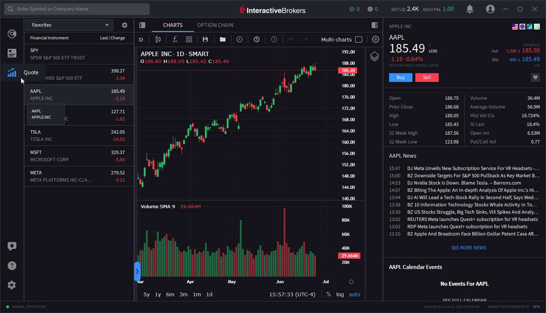This screenshot has width=546, height=313.
Task: Click the Sell button
Action: [x=427, y=77]
